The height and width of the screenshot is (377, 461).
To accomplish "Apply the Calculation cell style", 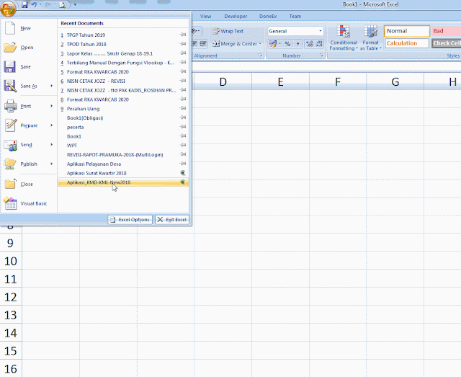I will click(x=407, y=43).
